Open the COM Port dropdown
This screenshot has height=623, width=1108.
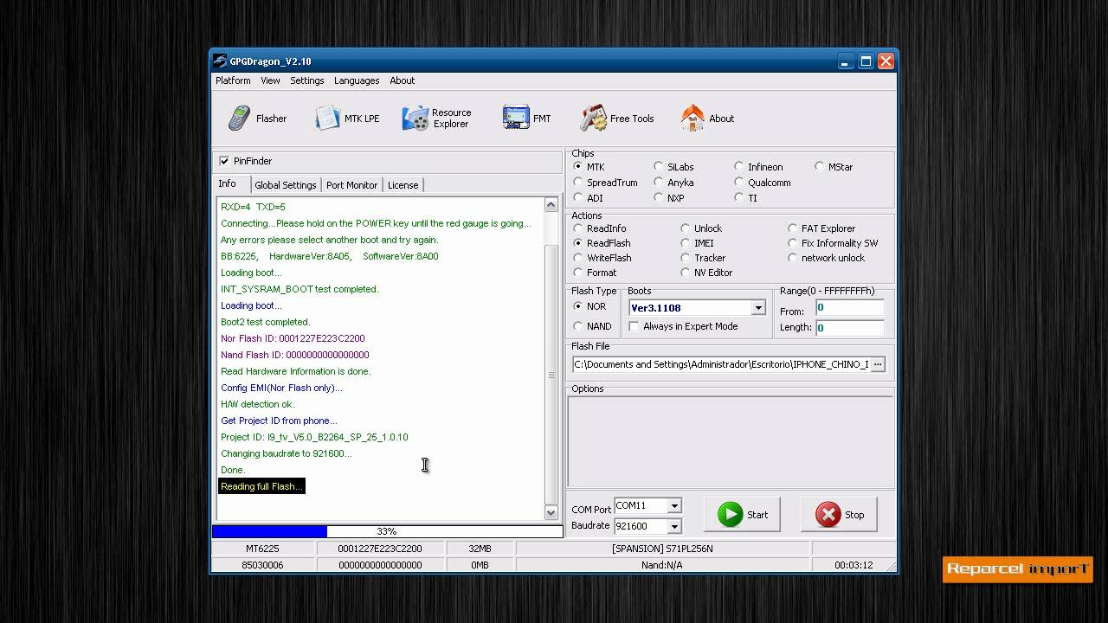[x=673, y=506]
